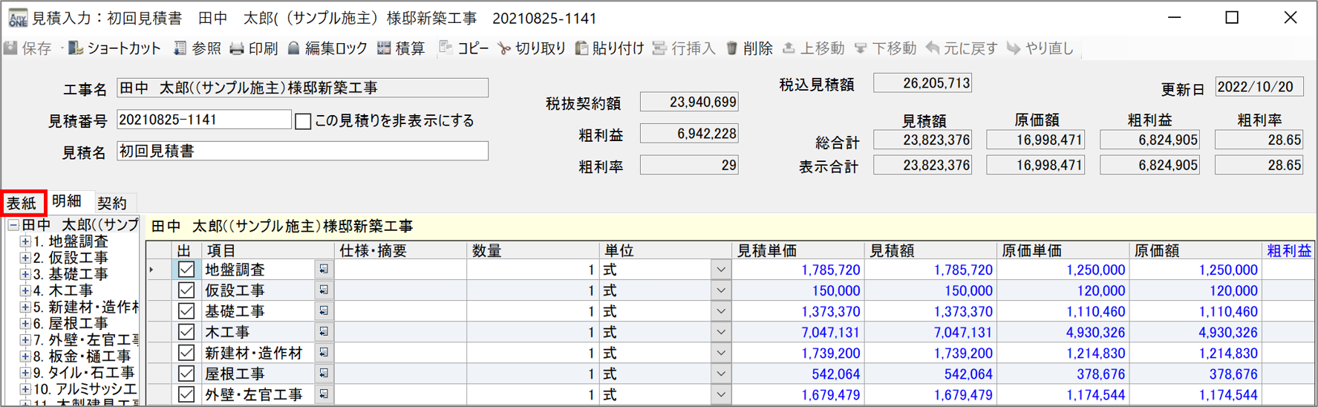Collapse the root 田中 太郎 tree node
The image size is (1318, 407).
click(13, 225)
